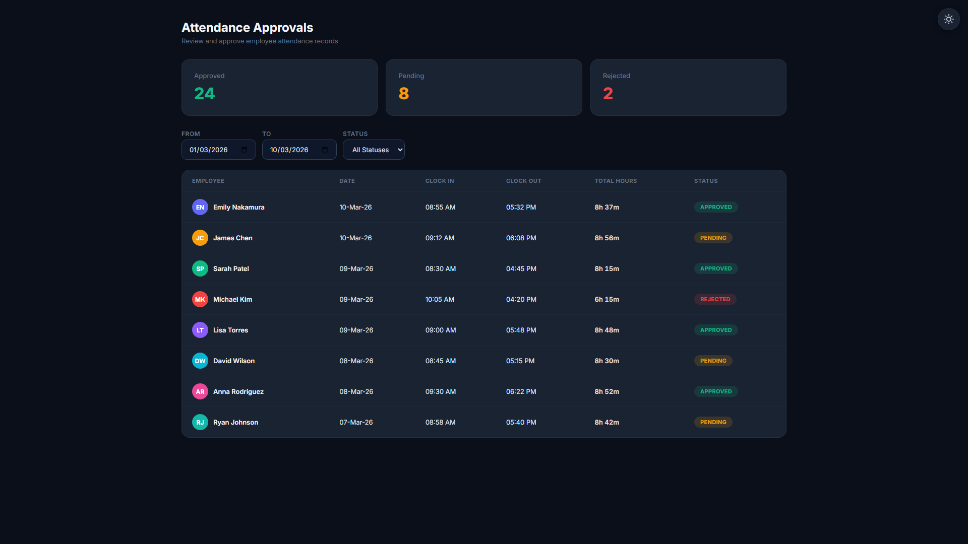The image size is (968, 544).
Task: Select the name David Wilson
Action: 234,361
